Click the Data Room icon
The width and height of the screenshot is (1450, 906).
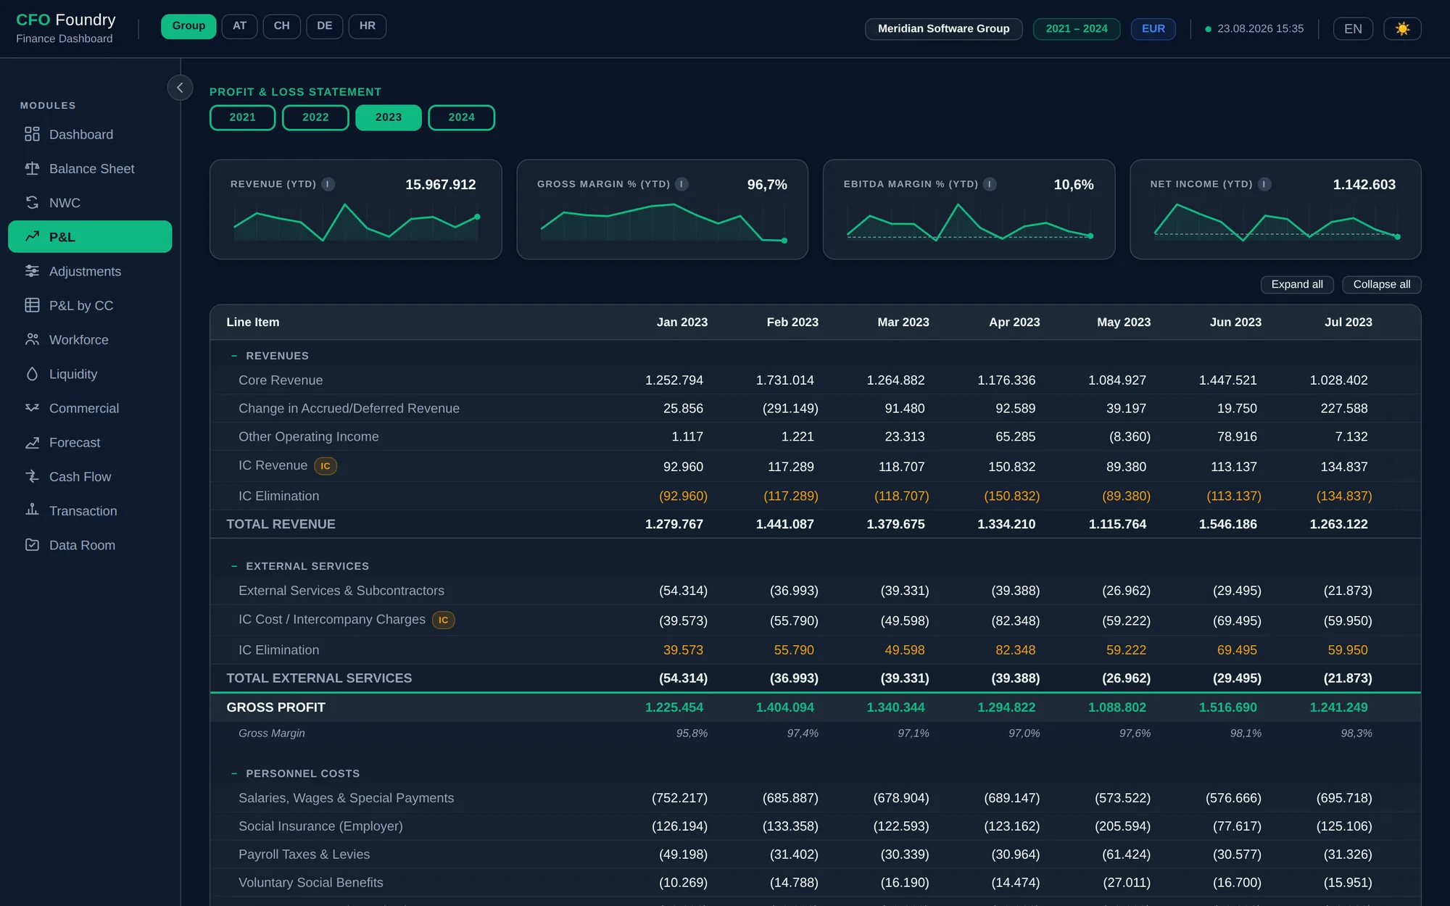[x=32, y=544]
